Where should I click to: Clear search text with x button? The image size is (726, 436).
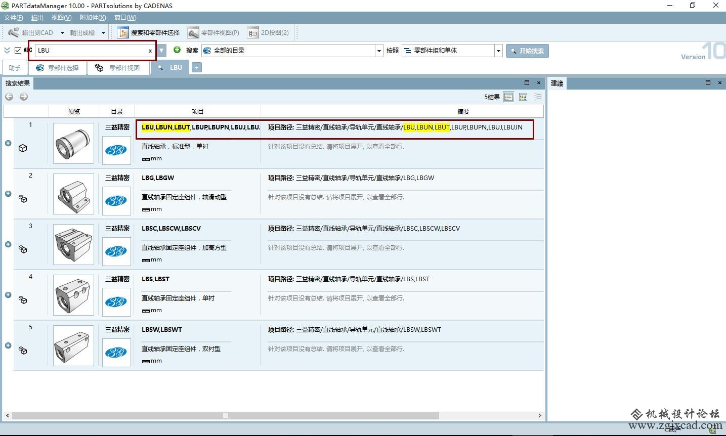[x=150, y=51]
